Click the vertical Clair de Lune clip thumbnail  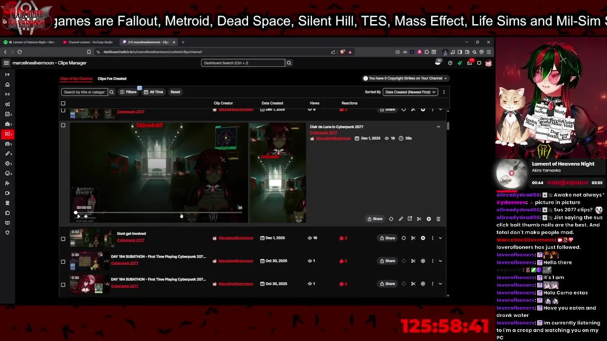(278, 173)
